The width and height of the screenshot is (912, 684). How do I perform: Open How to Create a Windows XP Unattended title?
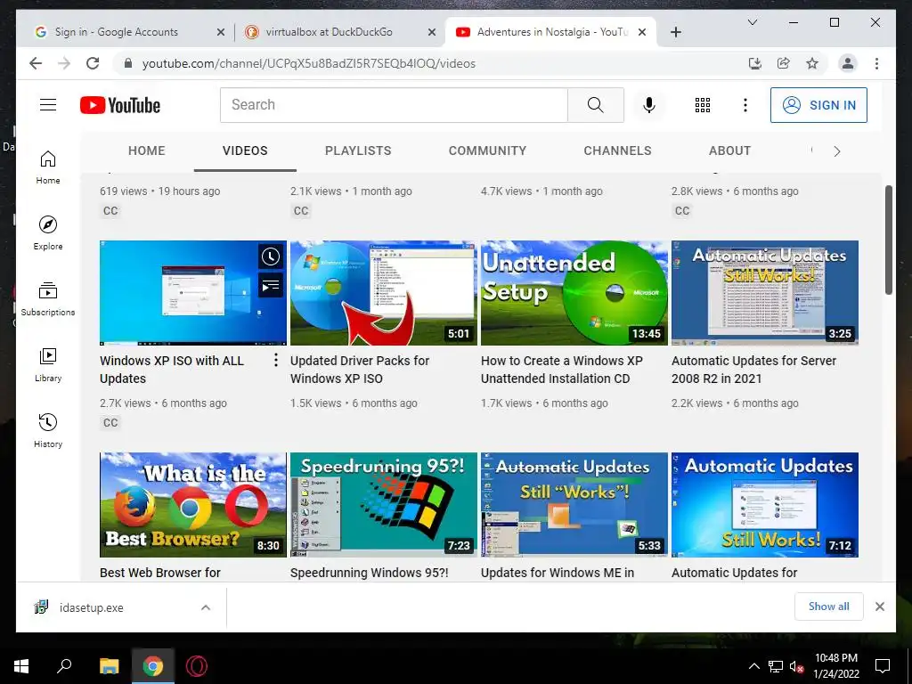tap(561, 370)
